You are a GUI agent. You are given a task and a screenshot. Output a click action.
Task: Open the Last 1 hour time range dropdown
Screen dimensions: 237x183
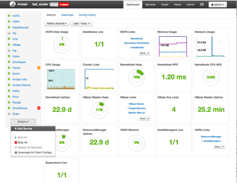point(82,24)
